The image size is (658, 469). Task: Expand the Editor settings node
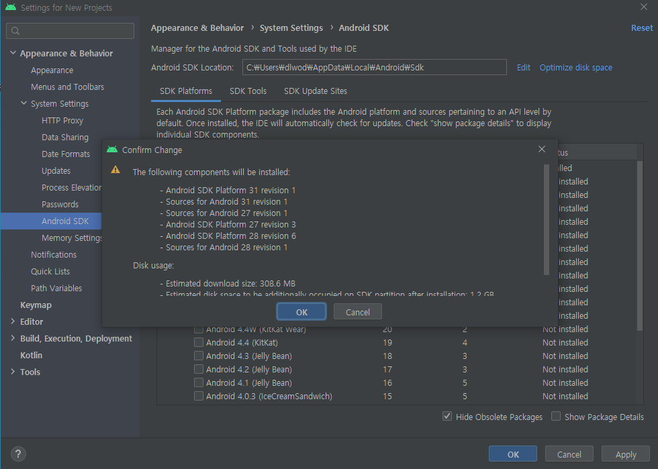[13, 321]
